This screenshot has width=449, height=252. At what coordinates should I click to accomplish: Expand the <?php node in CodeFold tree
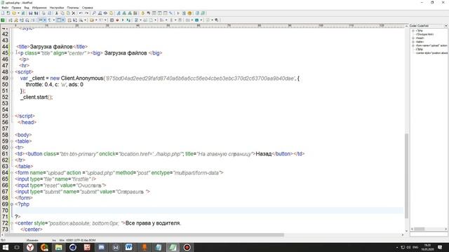(413, 31)
